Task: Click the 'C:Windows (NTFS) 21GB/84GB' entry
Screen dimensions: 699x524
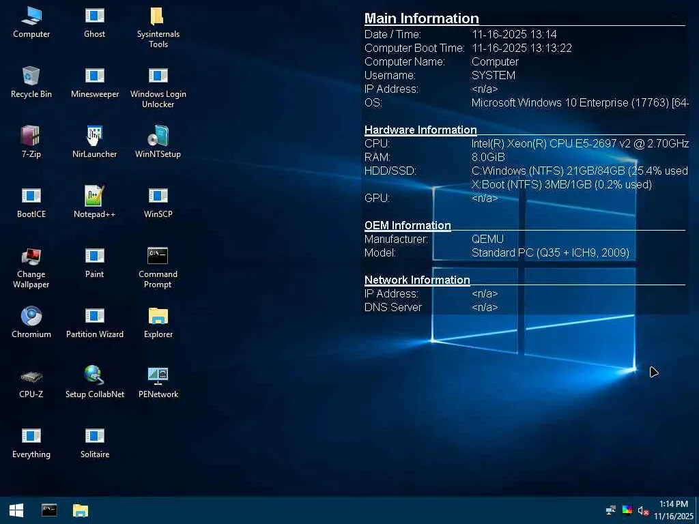Action: point(580,171)
